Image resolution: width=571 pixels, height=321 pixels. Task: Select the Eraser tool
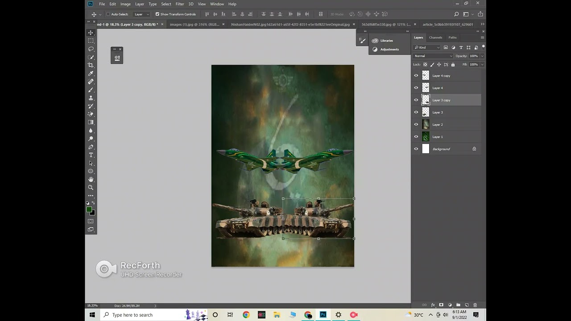[x=91, y=114]
